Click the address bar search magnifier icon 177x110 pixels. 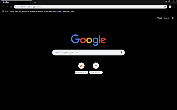[16, 7]
